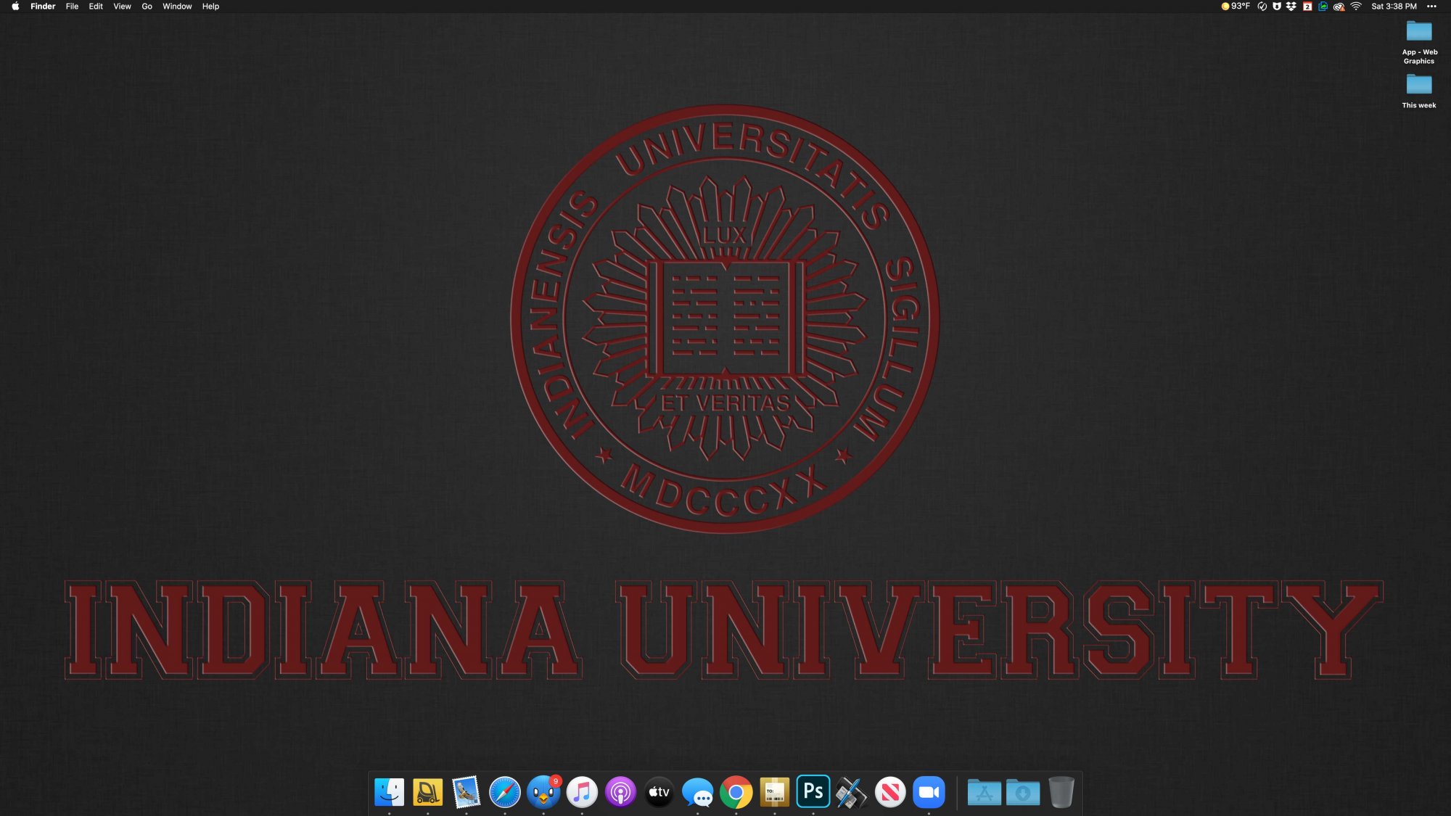Open Finder from the Dock
This screenshot has width=1451, height=816.
[390, 792]
